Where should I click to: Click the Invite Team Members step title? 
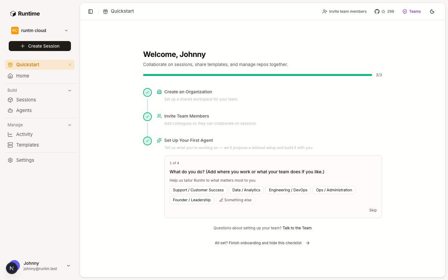click(x=187, y=116)
